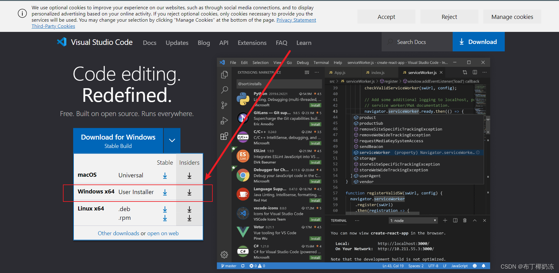Viewport: 559px width, 273px height.
Task: Click the cookie notice info icon
Action: [22, 14]
